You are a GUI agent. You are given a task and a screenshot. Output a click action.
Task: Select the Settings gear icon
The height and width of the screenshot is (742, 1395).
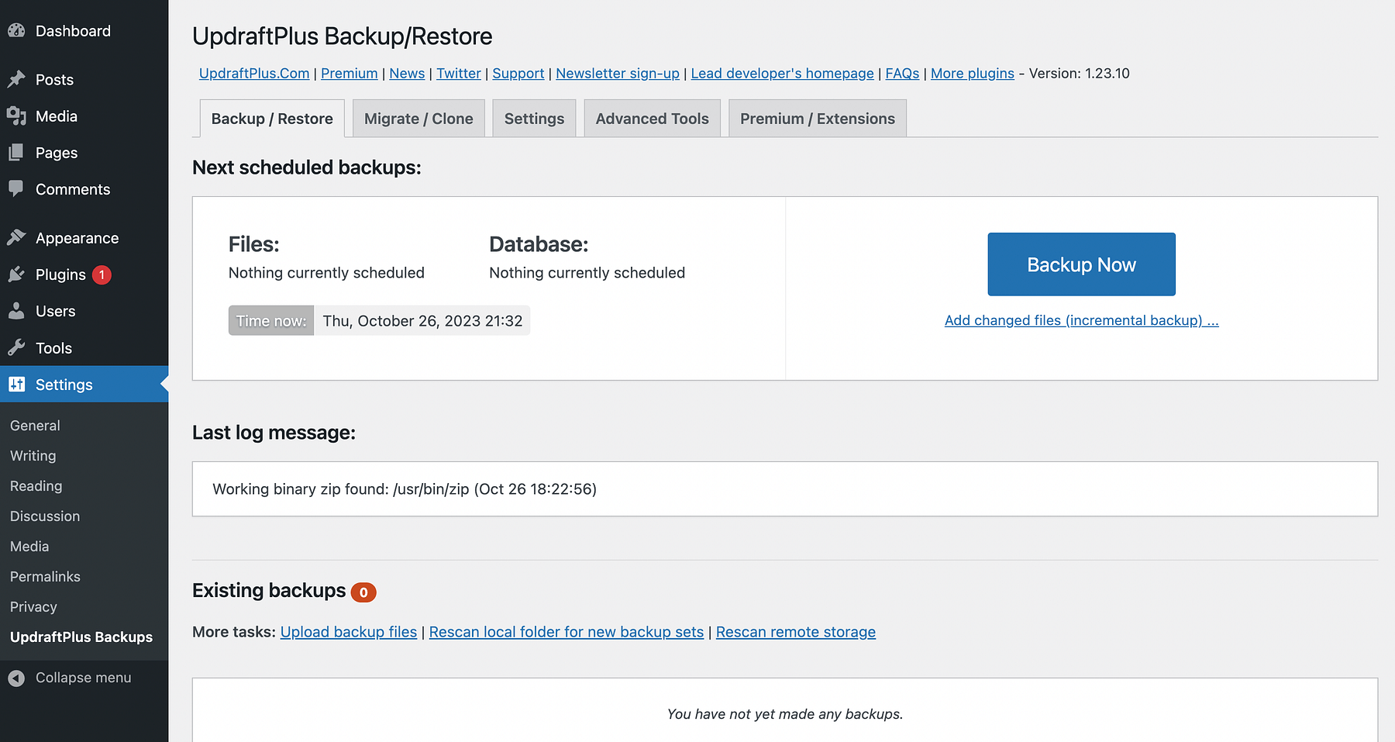(x=18, y=385)
